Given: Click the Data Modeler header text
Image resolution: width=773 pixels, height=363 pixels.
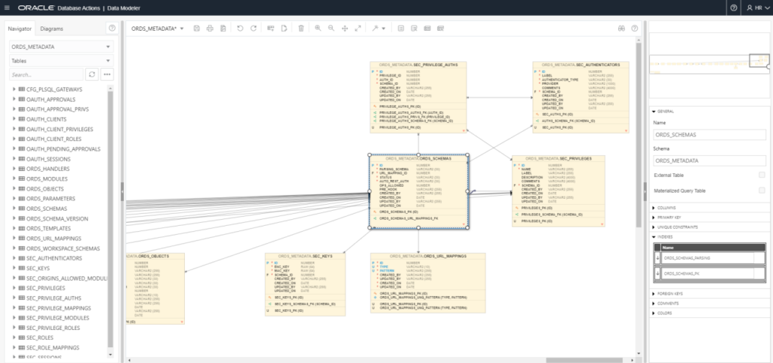Looking at the screenshot, I should (124, 8).
